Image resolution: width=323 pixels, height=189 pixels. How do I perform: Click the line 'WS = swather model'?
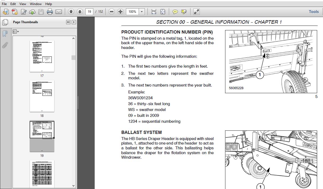point(147,110)
